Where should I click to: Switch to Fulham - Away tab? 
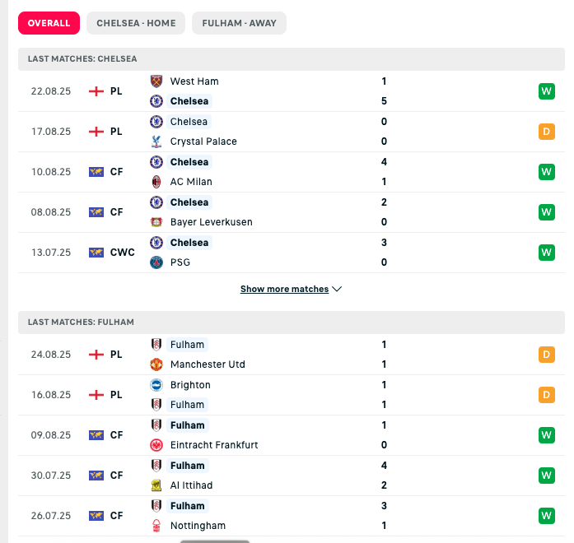pyautogui.click(x=239, y=23)
